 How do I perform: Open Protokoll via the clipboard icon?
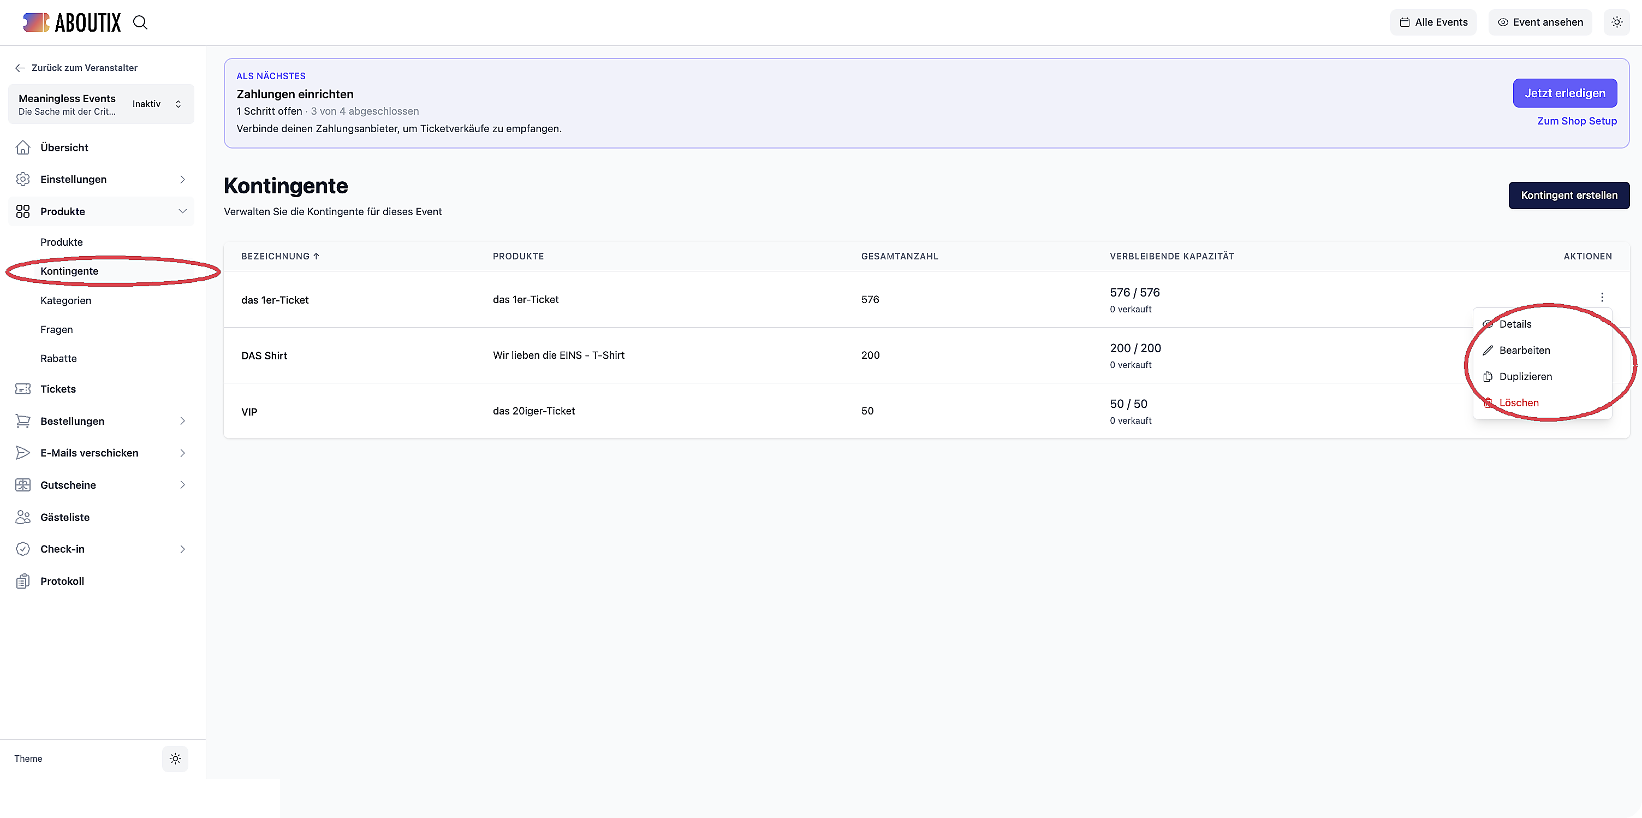click(23, 581)
